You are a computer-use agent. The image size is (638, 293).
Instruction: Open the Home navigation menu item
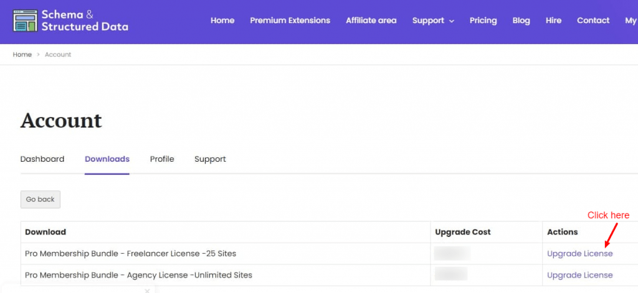pyautogui.click(x=222, y=21)
